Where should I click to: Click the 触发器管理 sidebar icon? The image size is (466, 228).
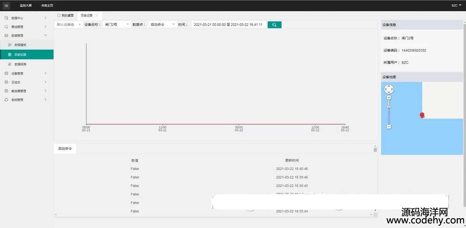coord(6,91)
